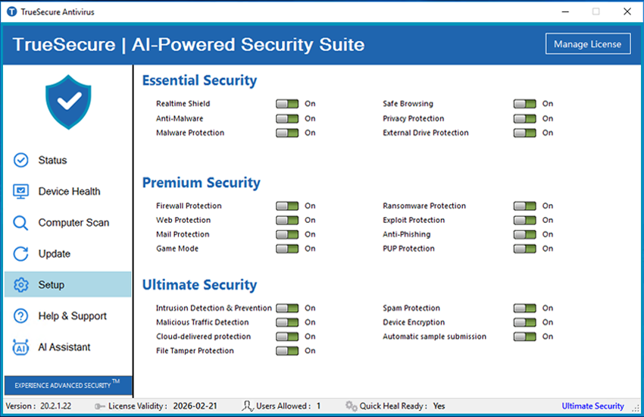The width and height of the screenshot is (644, 417).
Task: Open the Ultimate Security link in status bar
Action: tap(592, 406)
